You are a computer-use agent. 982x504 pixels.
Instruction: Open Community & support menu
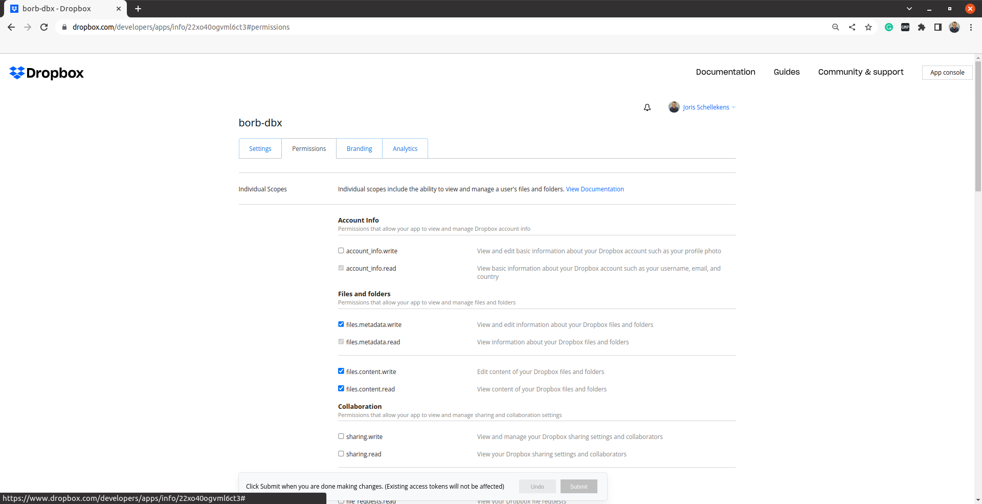point(861,72)
